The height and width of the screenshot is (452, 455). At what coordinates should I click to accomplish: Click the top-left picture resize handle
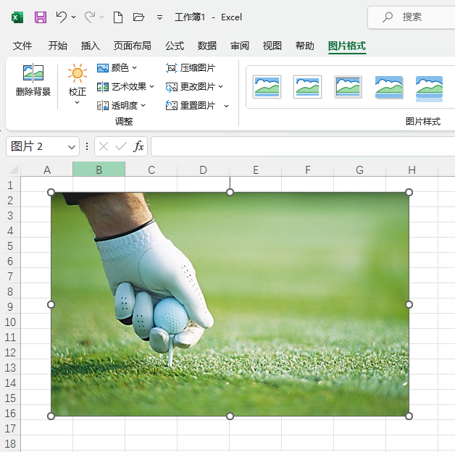tap(51, 193)
